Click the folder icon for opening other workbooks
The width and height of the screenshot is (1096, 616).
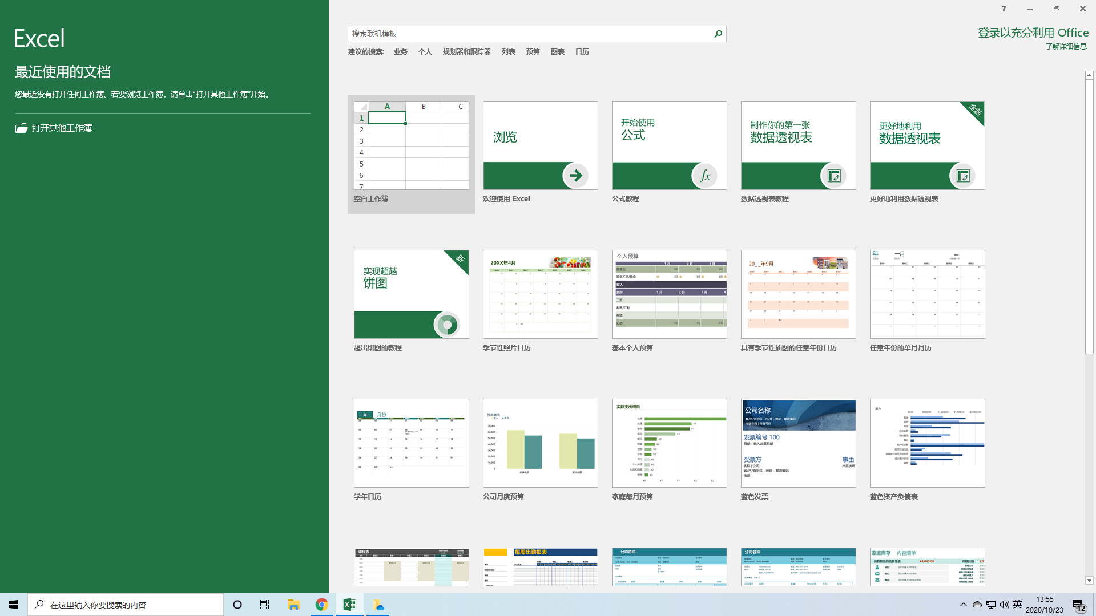point(21,128)
